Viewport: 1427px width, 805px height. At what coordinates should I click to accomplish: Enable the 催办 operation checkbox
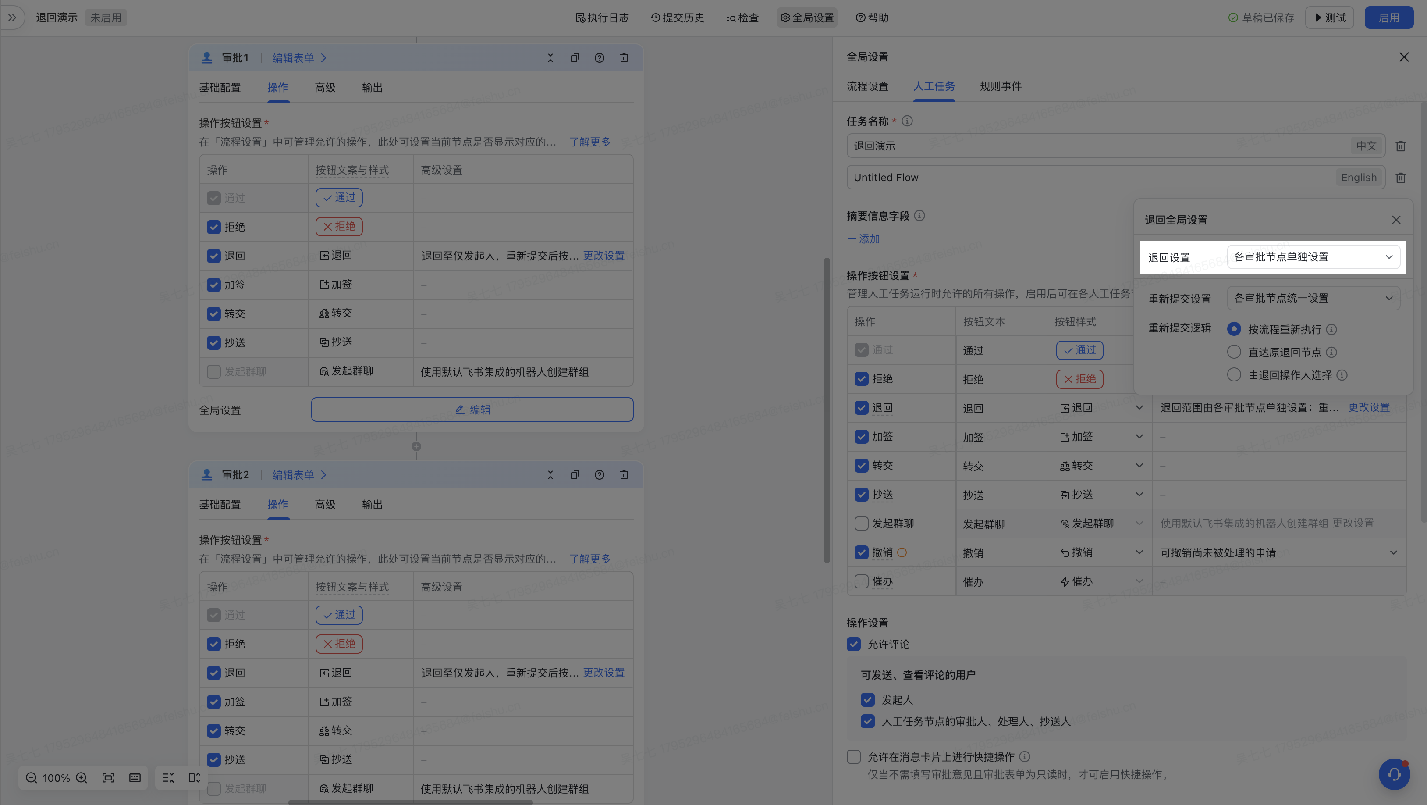(861, 581)
